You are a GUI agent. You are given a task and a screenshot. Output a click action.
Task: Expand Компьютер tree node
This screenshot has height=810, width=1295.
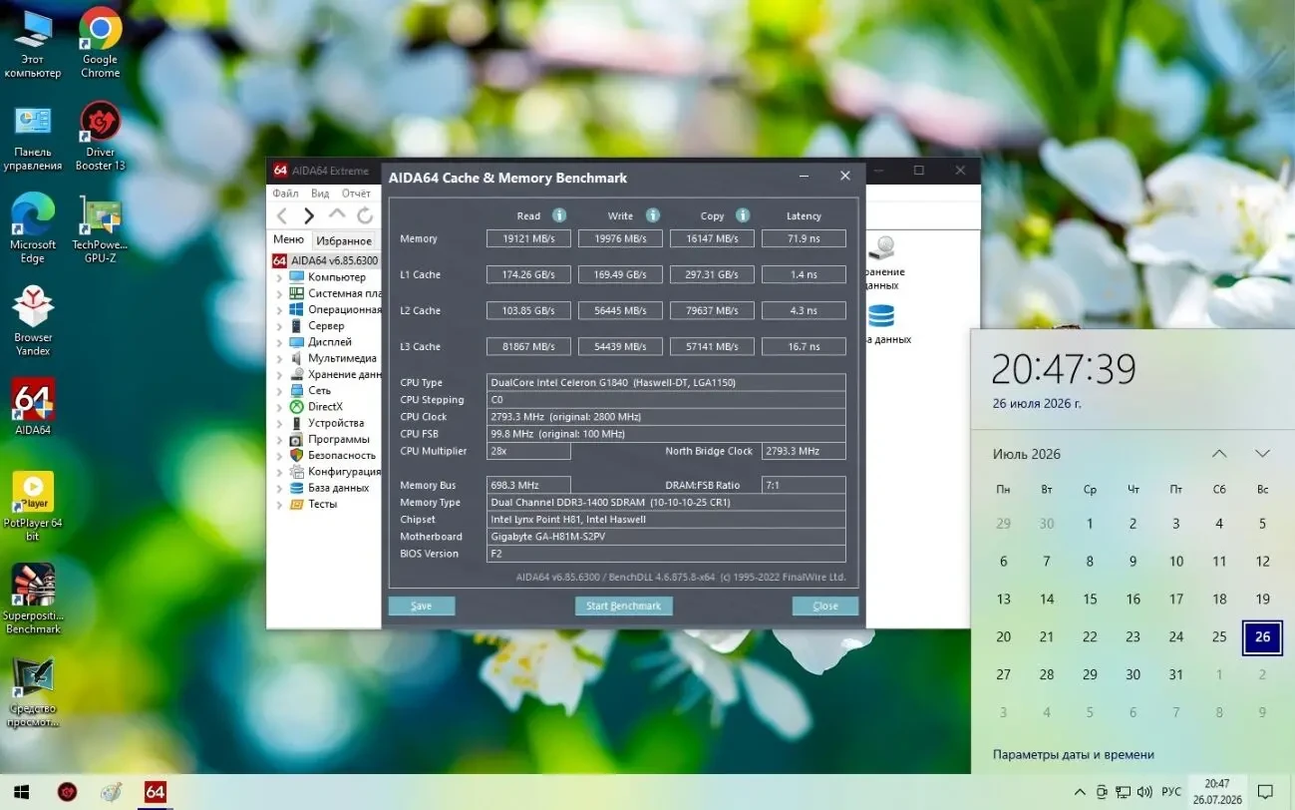pos(280,277)
